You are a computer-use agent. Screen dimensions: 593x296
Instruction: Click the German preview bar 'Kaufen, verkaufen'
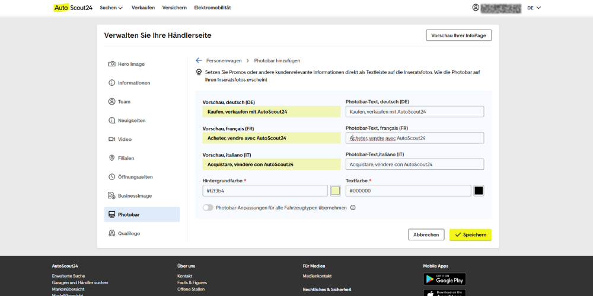click(x=272, y=112)
